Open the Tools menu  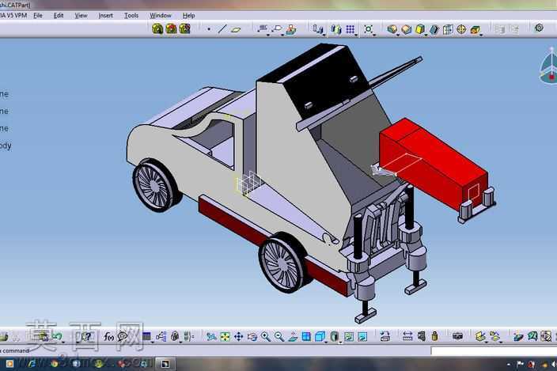(131, 16)
